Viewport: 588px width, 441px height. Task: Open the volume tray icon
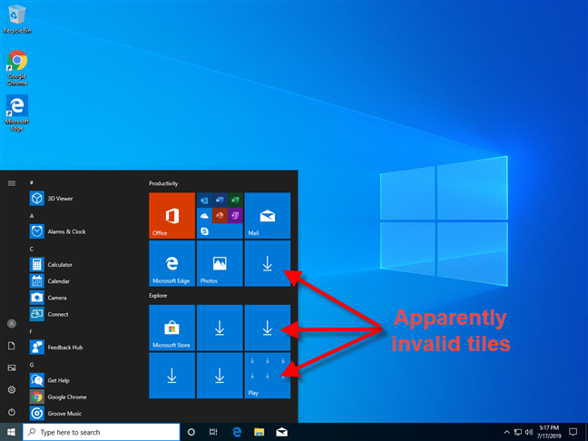click(x=529, y=432)
